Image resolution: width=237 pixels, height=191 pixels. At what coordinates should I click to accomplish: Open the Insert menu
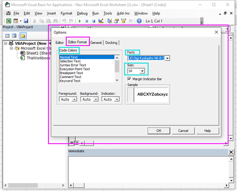point(51,13)
